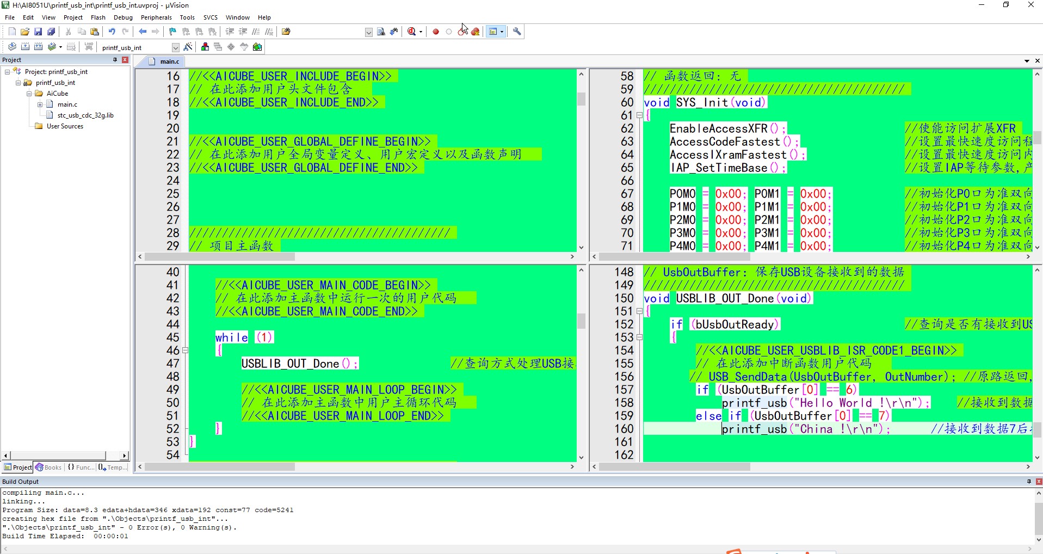This screenshot has height=554, width=1043.
Task: Collapse the while loop fold at line 46
Action: (185, 350)
